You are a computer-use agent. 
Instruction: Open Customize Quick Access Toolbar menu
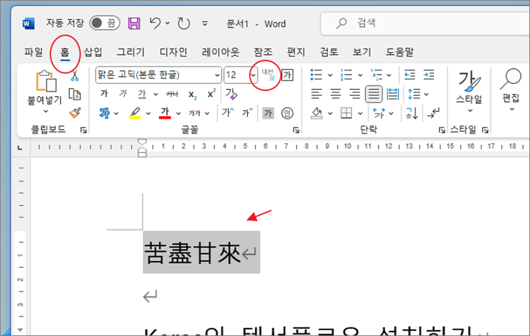(x=205, y=24)
